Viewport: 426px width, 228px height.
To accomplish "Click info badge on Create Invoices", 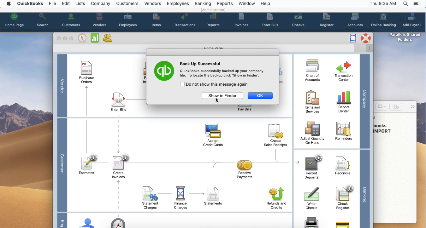I will [x=125, y=157].
